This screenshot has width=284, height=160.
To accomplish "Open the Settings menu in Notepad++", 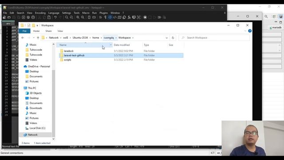I will click(x=67, y=13).
